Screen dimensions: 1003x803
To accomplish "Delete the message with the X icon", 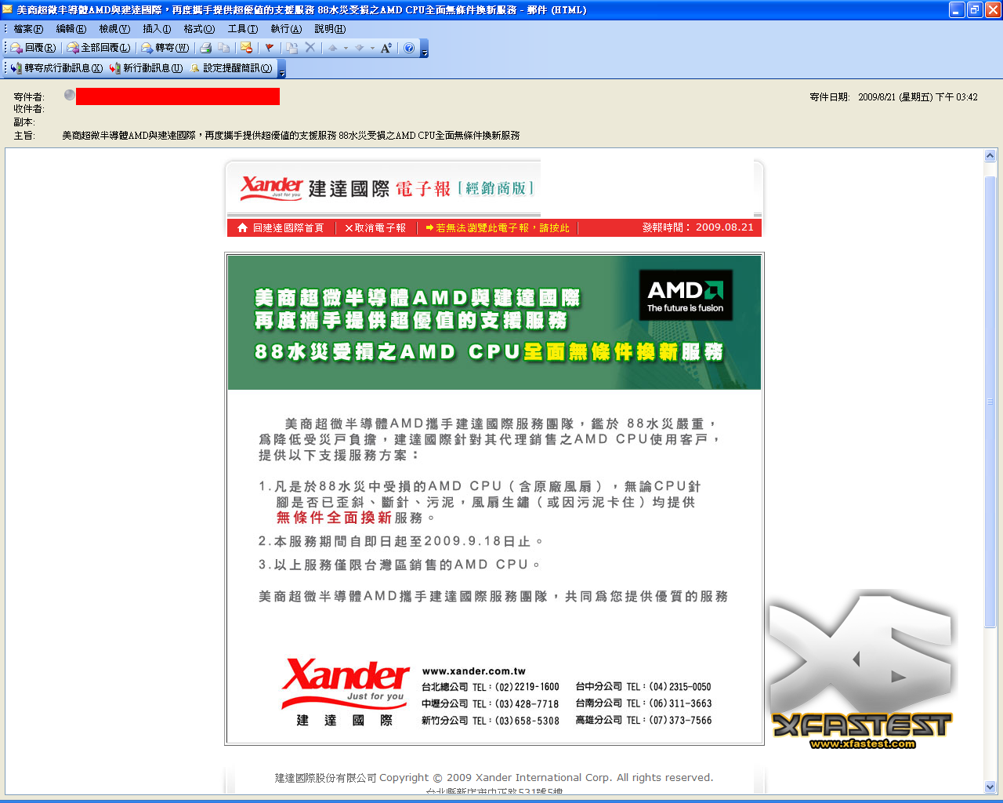I will (310, 48).
